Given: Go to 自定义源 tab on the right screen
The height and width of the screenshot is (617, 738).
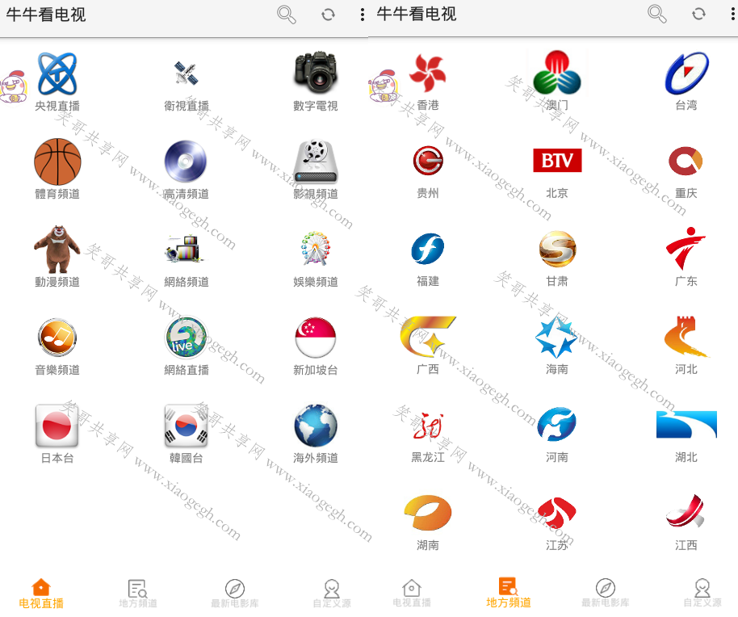Looking at the screenshot, I should pos(702,593).
